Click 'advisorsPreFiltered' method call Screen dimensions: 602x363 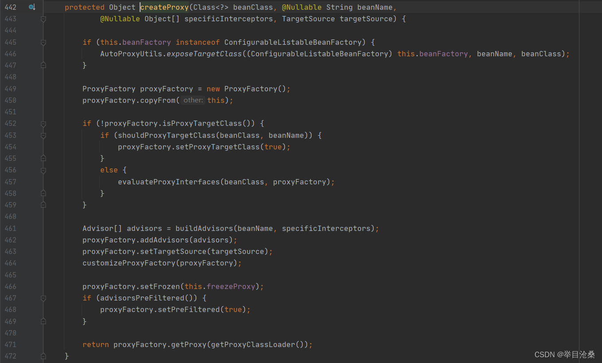coord(142,298)
